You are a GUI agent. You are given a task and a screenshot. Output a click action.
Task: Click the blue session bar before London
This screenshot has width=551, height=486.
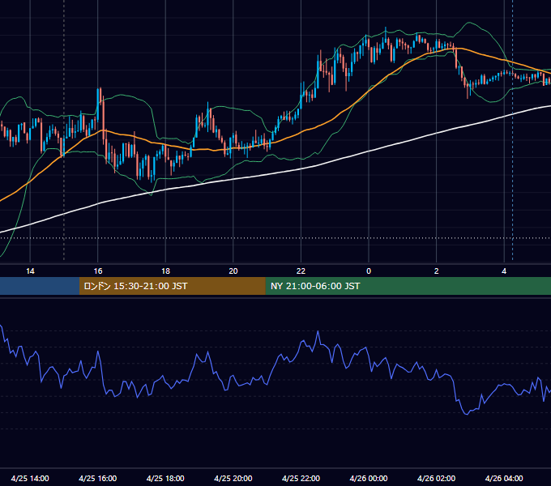[x=40, y=286]
